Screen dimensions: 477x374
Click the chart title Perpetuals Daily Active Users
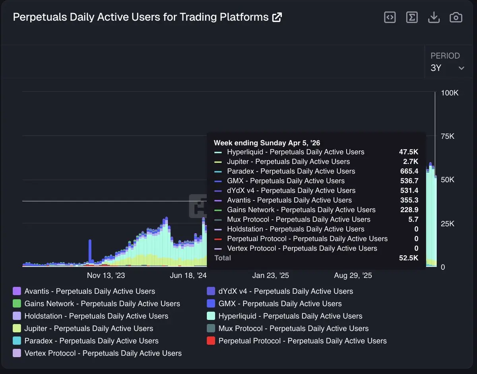pyautogui.click(x=141, y=18)
